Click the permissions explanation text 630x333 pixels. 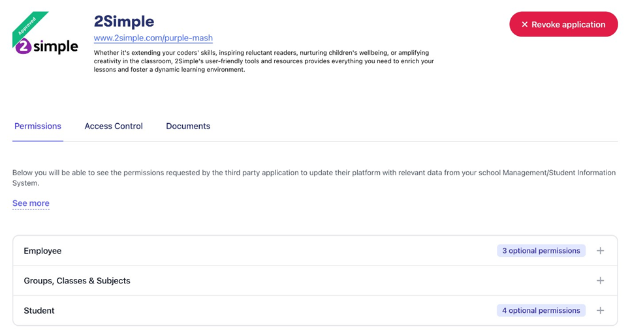click(314, 178)
